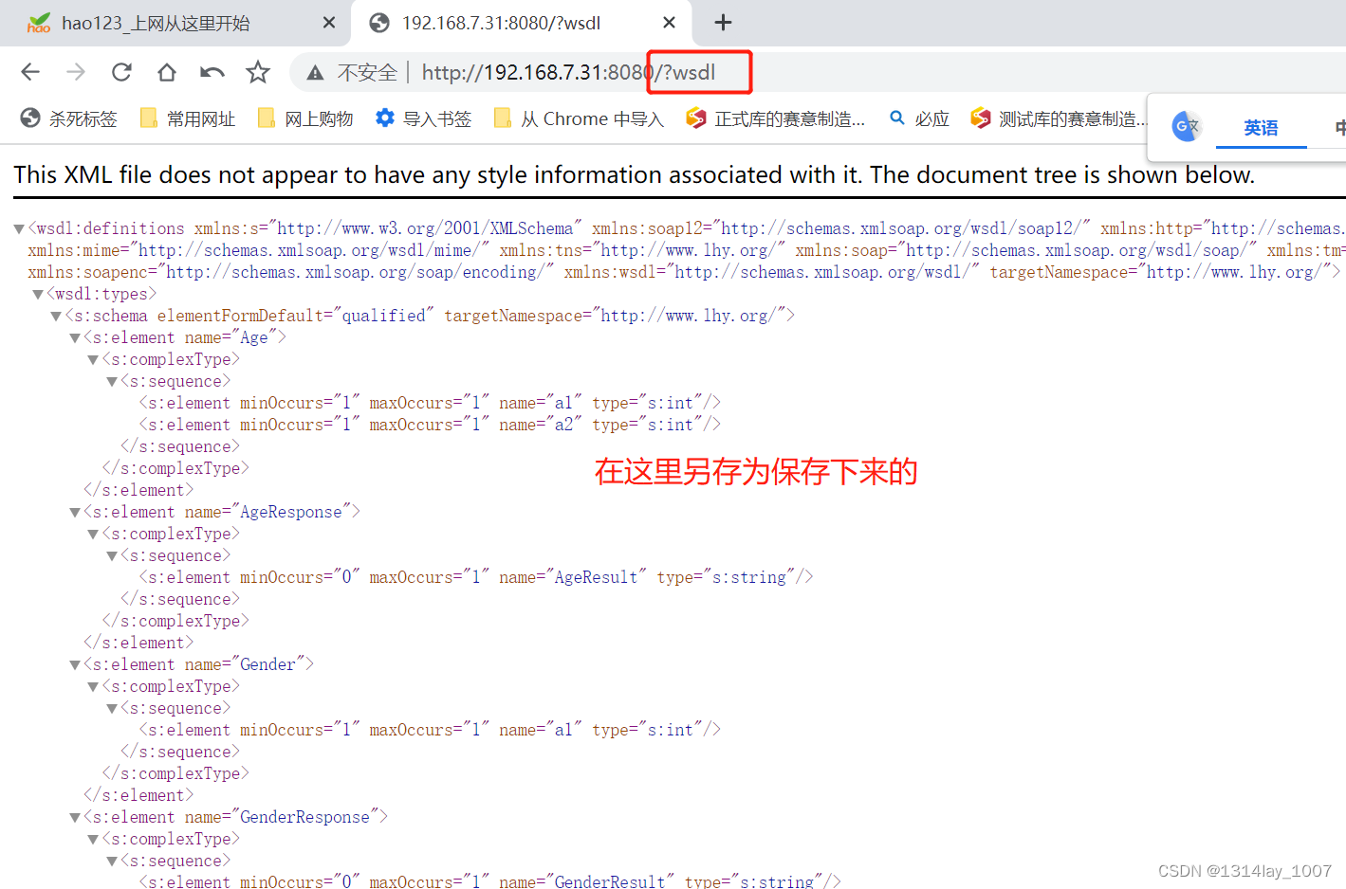Collapse sequence under GenderResponse element
This screenshot has width=1346, height=889.
(x=112, y=861)
